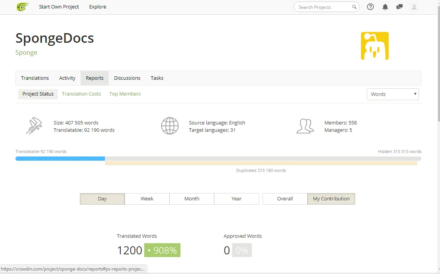440x274 pixels.
Task: Click the beige duplicates words bar
Action: pos(261,163)
